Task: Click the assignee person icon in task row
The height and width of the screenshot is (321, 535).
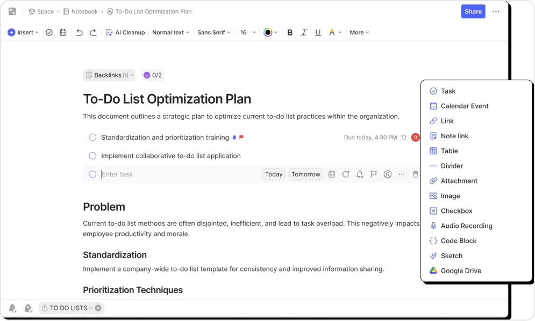Action: click(x=387, y=174)
